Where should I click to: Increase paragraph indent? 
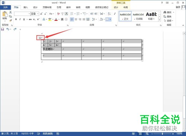(x=96, y=14)
